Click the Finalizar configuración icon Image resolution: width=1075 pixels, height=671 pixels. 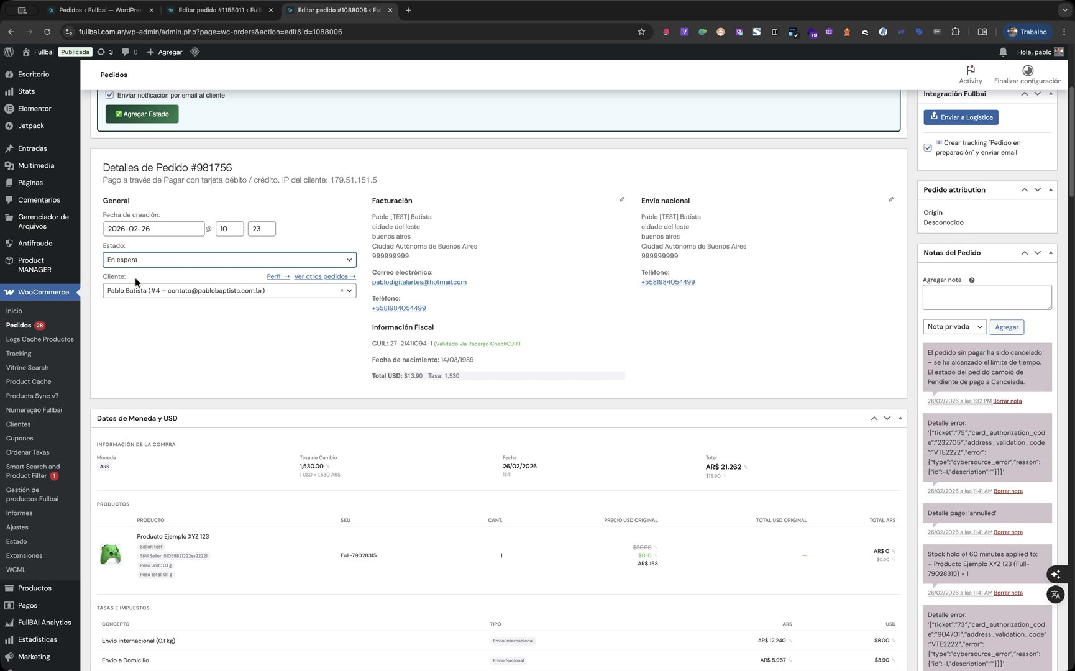(1027, 70)
